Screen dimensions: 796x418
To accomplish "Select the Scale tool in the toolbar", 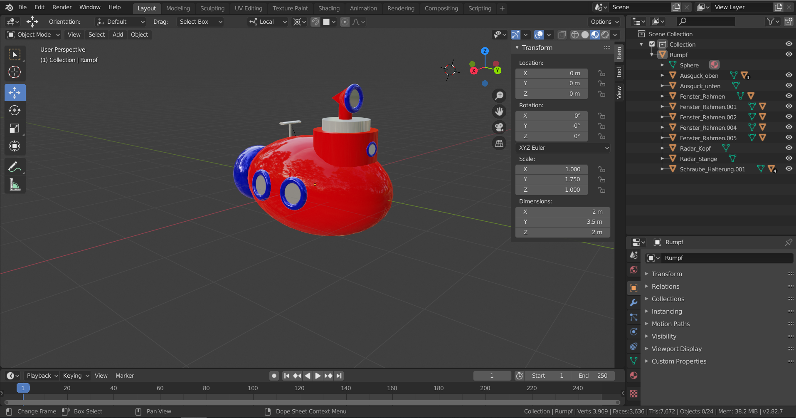I will tap(15, 129).
